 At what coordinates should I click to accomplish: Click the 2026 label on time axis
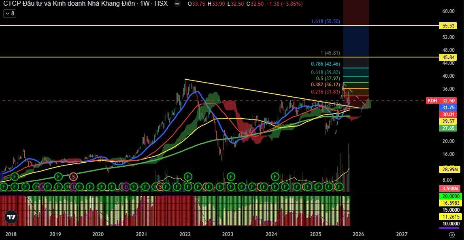tap(359, 234)
